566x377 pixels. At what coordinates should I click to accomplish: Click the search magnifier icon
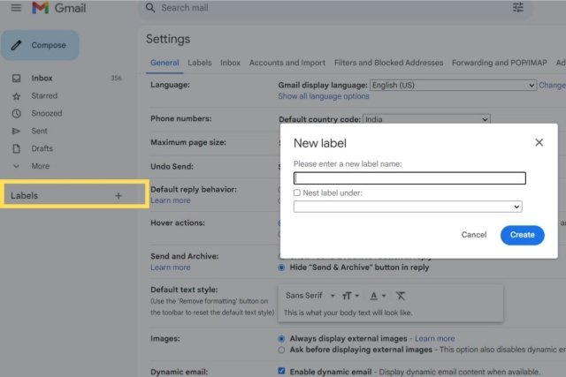click(x=150, y=8)
